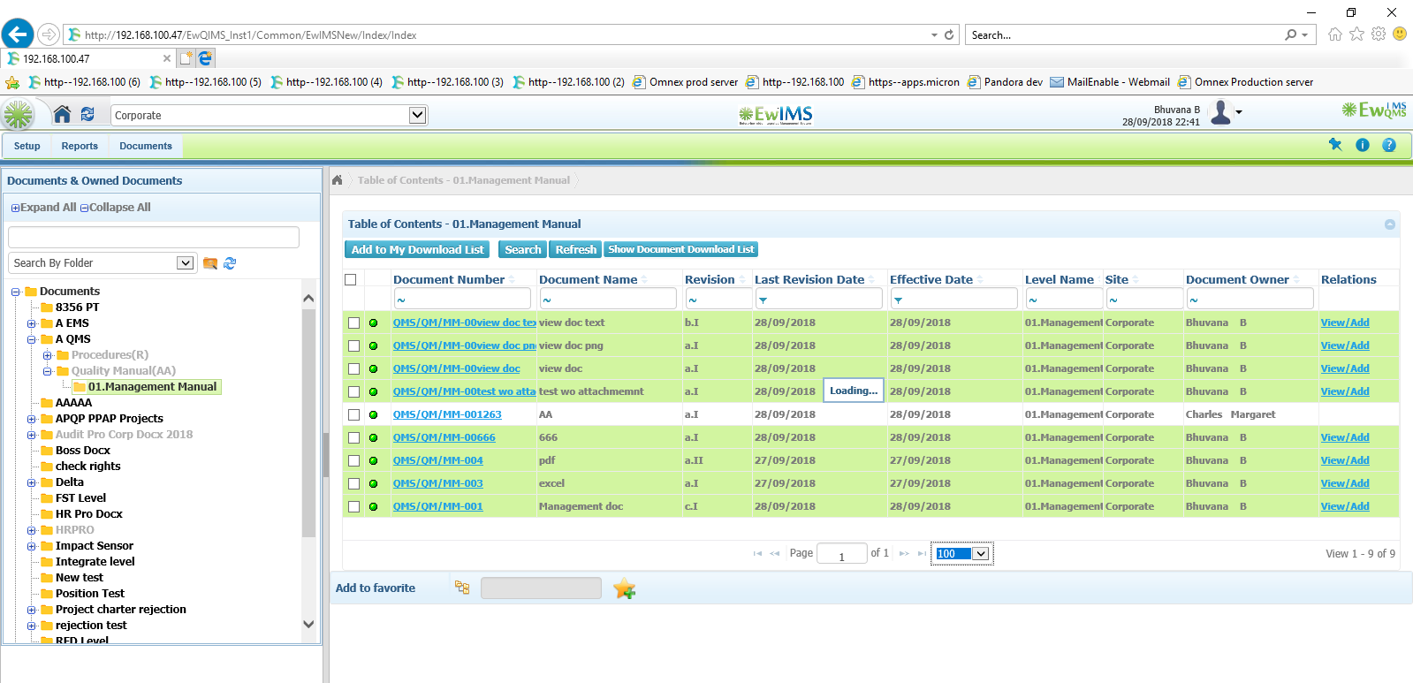Click the category icon beside Add to favorite

pos(462,588)
